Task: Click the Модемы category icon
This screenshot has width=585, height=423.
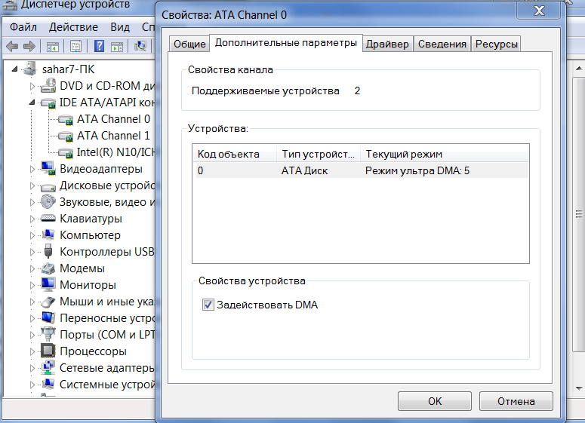Action: (x=48, y=268)
